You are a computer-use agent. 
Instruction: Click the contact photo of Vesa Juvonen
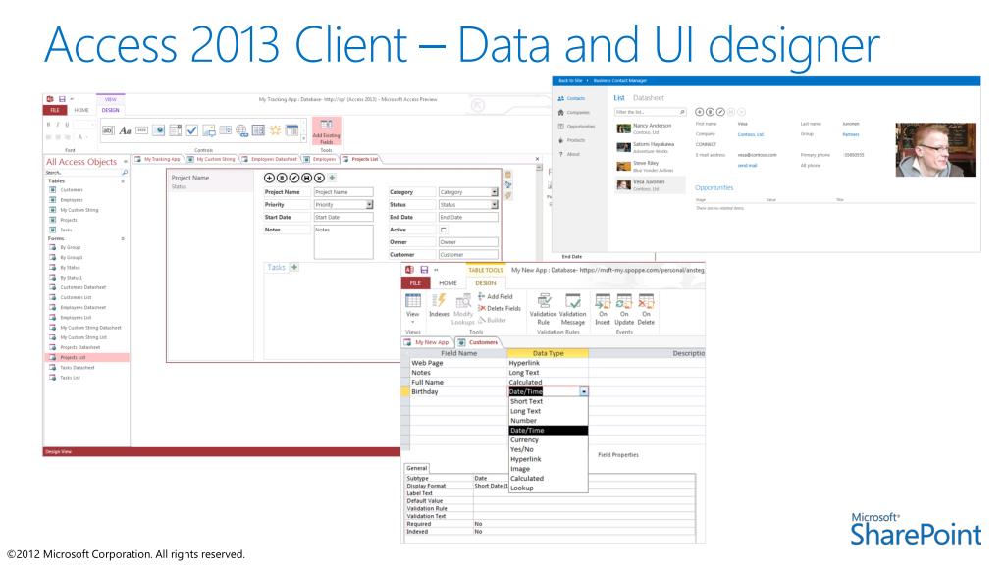(x=935, y=150)
